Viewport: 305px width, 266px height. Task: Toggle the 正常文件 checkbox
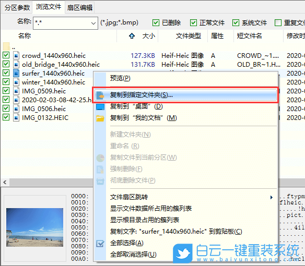(193, 23)
